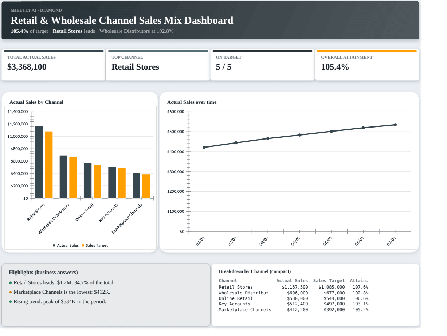The image size is (447, 336).
Task: Click the Wholesale Distributors actual sales bar
Action: click(63, 177)
